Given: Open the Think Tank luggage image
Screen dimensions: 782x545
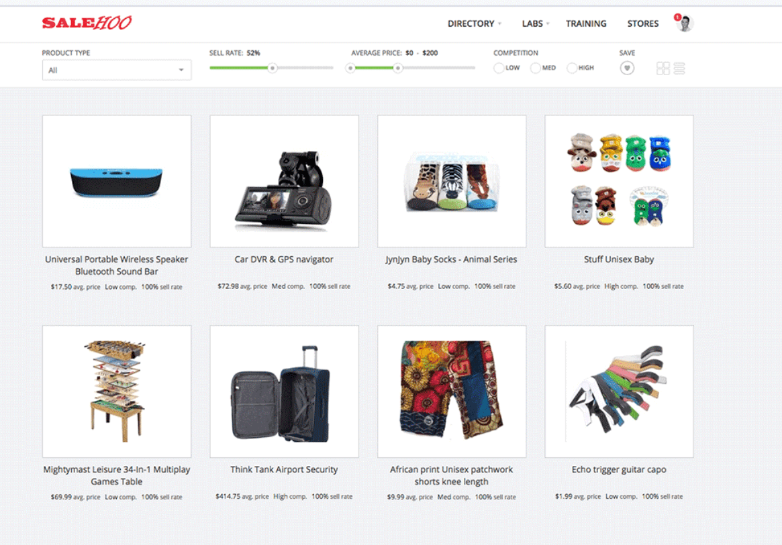Looking at the screenshot, I should pos(285,391).
